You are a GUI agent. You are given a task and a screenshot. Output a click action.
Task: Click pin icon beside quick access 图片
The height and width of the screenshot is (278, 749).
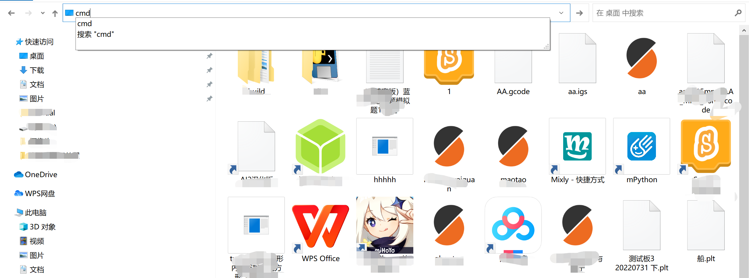(209, 99)
